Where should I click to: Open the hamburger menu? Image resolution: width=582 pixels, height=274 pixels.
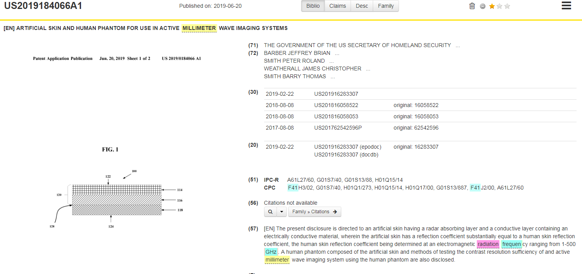pyautogui.click(x=566, y=6)
